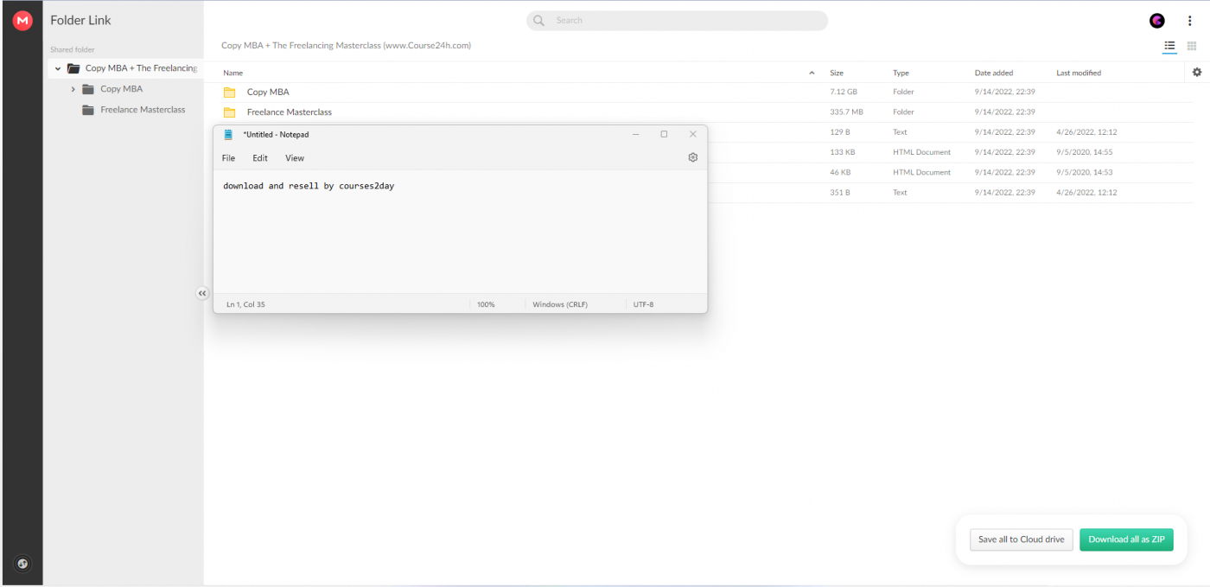
Task: Click the breadcrumb folder path link
Action: pos(346,46)
